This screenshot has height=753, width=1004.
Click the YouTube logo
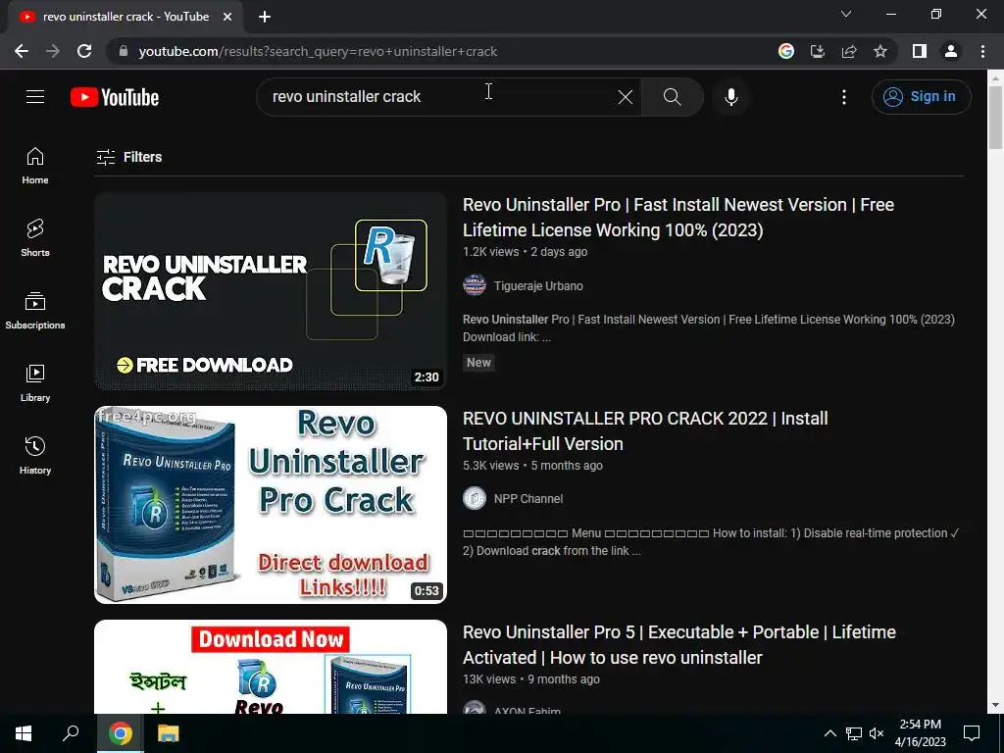(115, 97)
